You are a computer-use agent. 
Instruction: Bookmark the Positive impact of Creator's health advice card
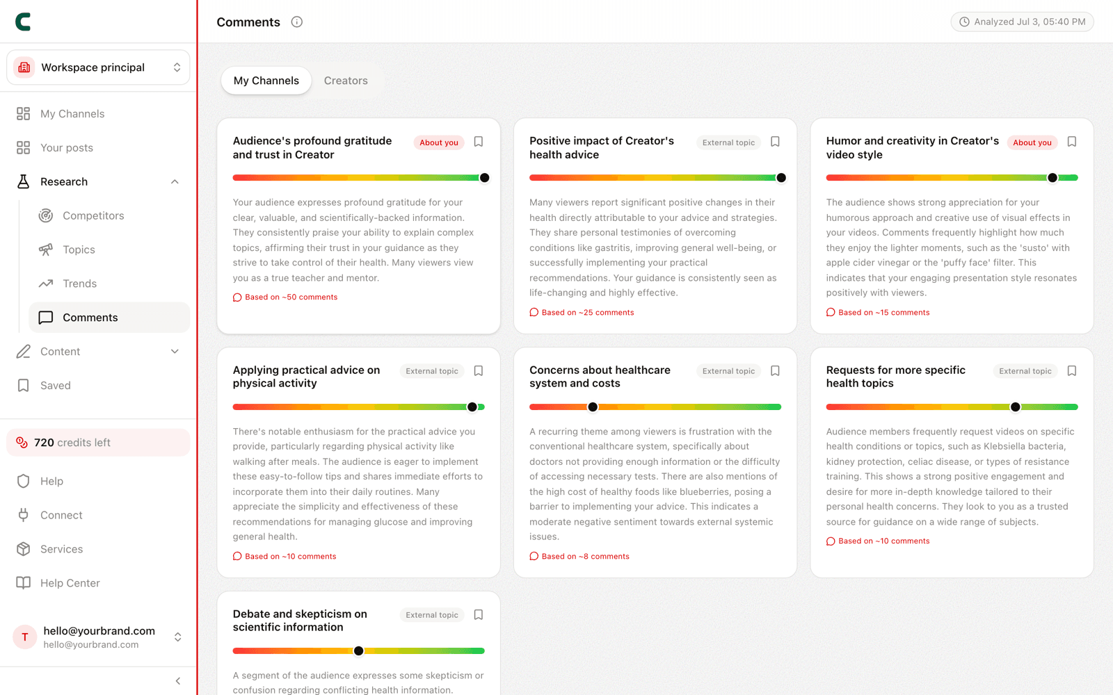(x=775, y=142)
